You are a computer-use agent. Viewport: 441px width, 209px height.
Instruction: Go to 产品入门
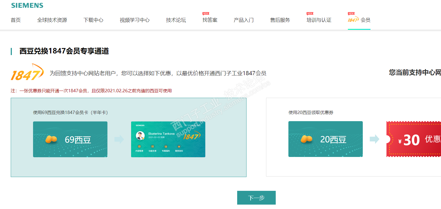tap(244, 20)
